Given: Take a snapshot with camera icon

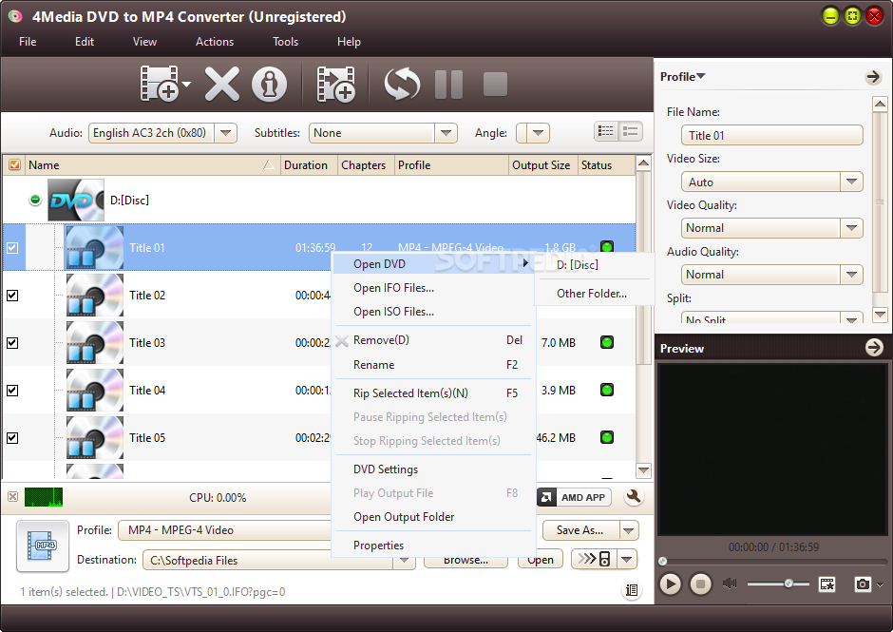Looking at the screenshot, I should pyautogui.click(x=863, y=584).
